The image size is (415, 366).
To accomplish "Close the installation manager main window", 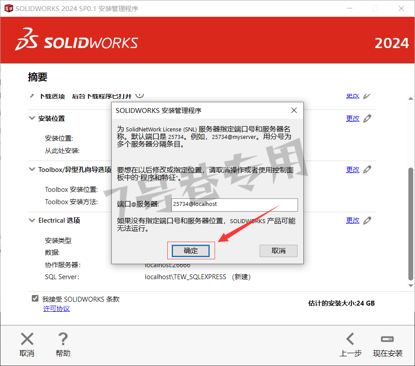I will 401,8.
